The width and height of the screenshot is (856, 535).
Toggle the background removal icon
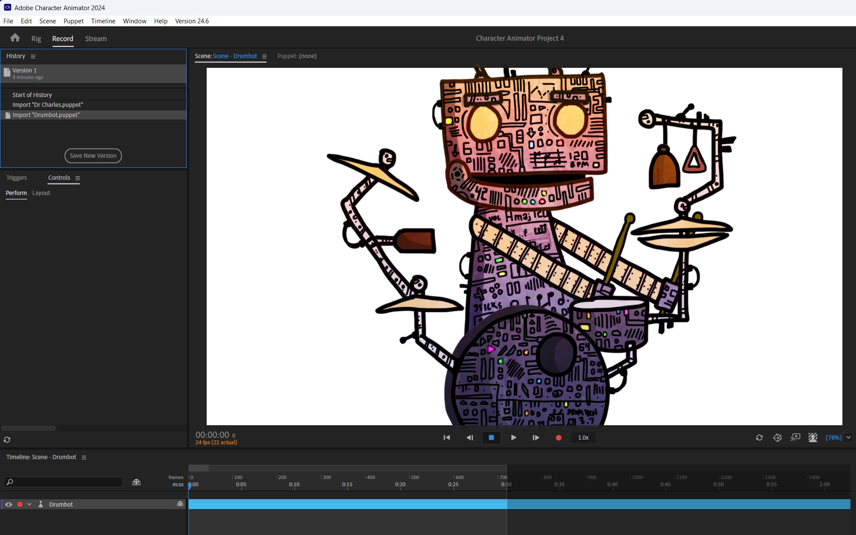813,437
